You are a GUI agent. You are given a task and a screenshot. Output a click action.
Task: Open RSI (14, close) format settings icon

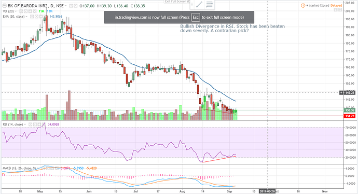[x=35, y=124]
